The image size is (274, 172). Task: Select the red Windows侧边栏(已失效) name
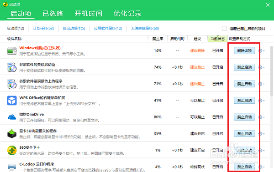tap(40, 48)
